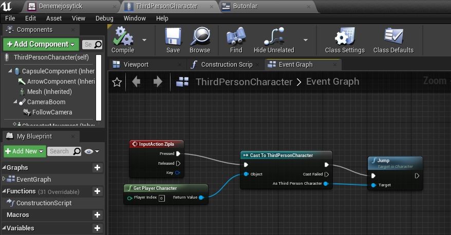Click the Return Value output pin

(x=201, y=198)
